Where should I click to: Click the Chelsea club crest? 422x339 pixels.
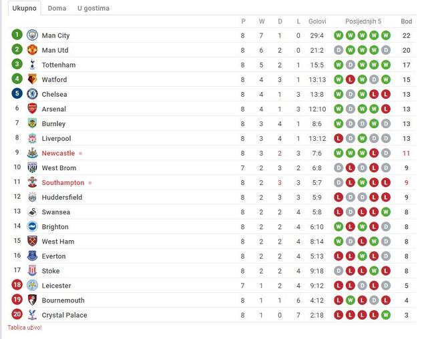coord(32,94)
